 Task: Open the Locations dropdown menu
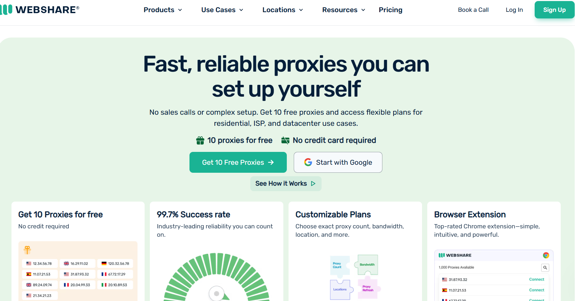click(283, 10)
